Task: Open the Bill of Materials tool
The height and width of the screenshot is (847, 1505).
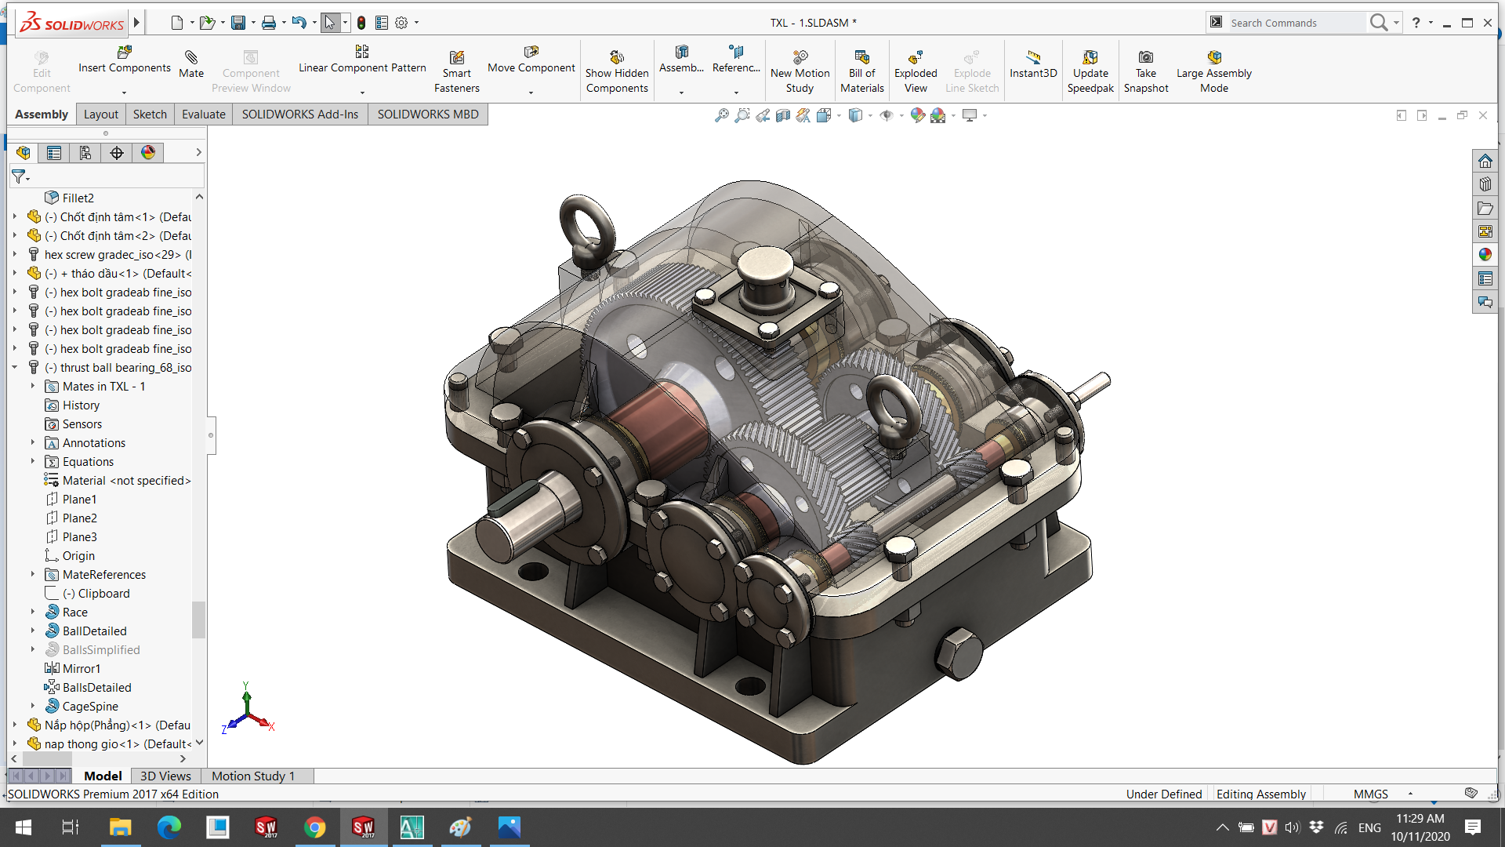Action: pos(861,57)
